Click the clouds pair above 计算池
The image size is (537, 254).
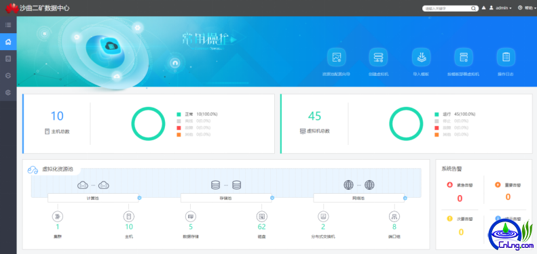click(93, 186)
